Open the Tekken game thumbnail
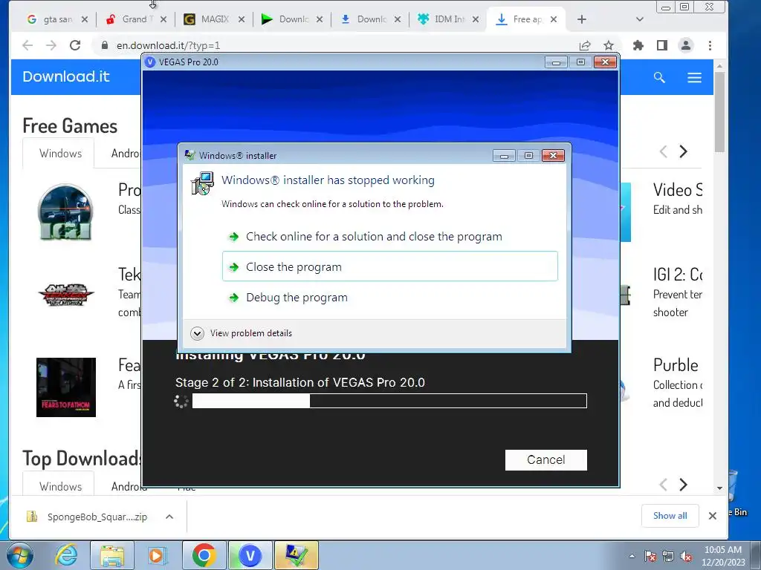The width and height of the screenshot is (761, 570). point(66,295)
